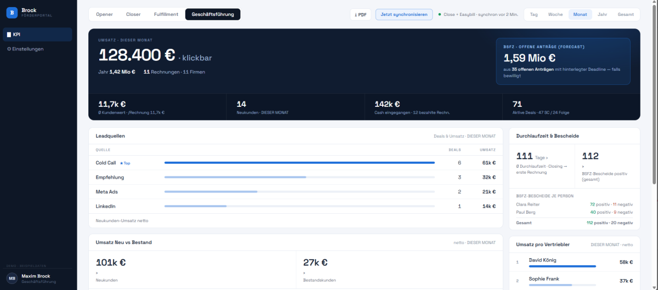
Task: Click the Top star badge at Cold Call
Action: (x=125, y=163)
